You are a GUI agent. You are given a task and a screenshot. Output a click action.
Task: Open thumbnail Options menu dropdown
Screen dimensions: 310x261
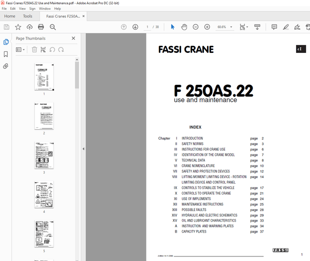(20, 49)
